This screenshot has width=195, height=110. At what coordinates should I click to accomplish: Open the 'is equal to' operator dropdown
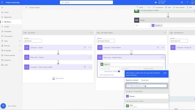(131, 68)
